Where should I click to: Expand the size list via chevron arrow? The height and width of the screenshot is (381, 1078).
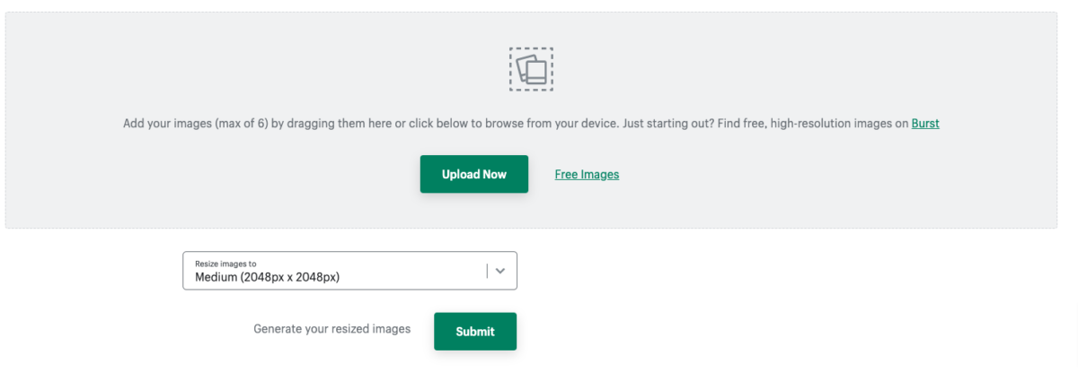click(x=501, y=271)
